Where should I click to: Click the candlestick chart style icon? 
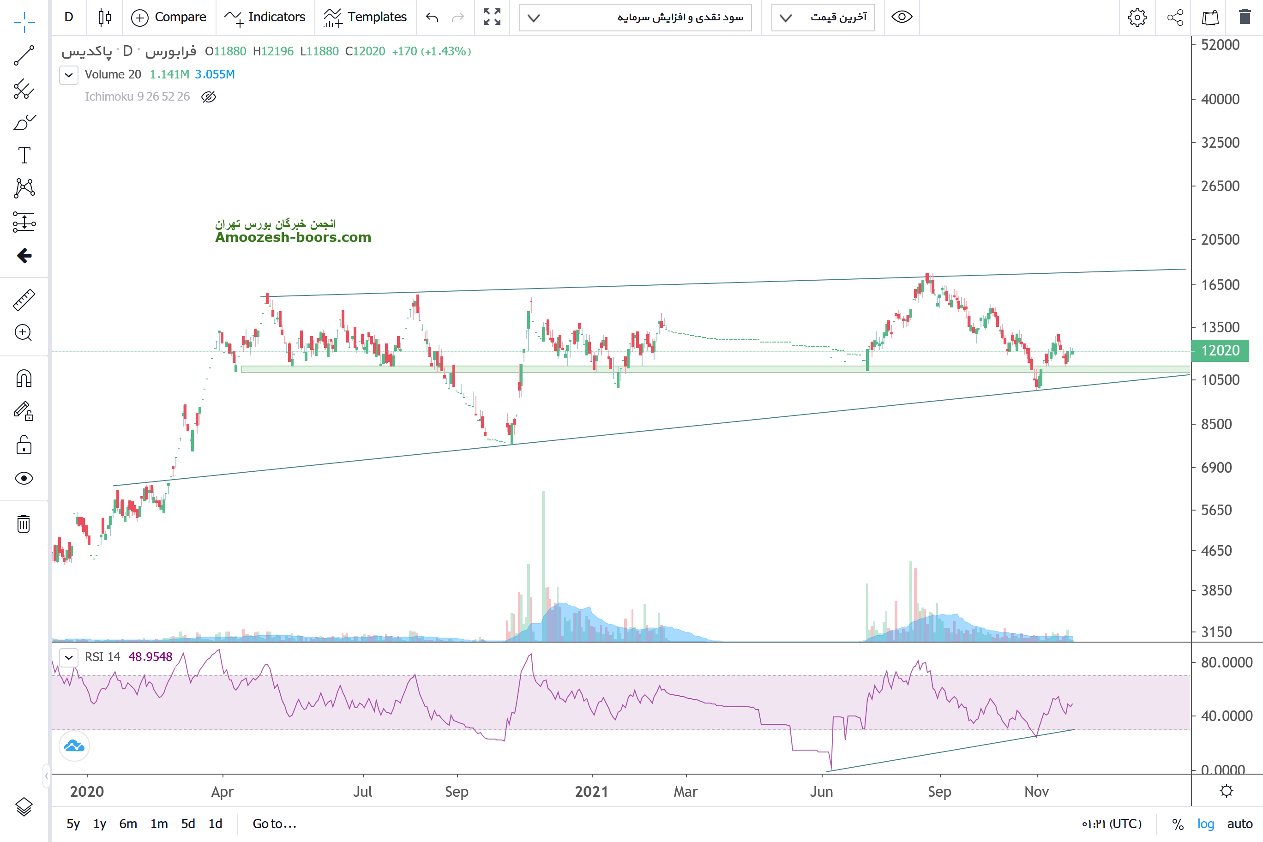pyautogui.click(x=105, y=17)
